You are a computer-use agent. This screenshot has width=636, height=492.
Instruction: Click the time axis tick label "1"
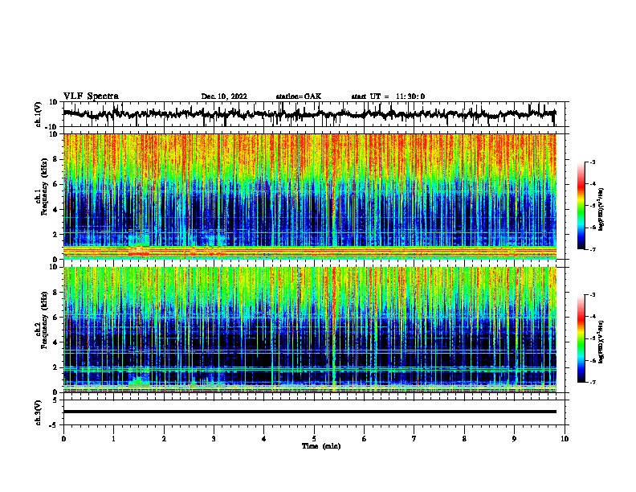113,439
